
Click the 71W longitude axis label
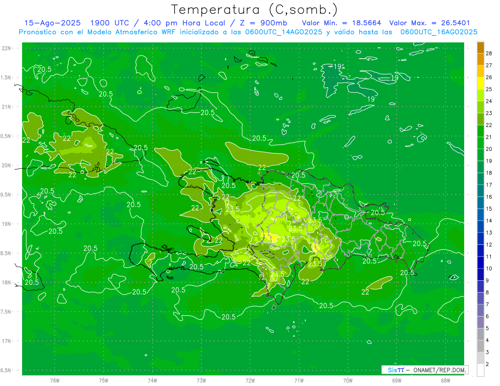pos(299,380)
